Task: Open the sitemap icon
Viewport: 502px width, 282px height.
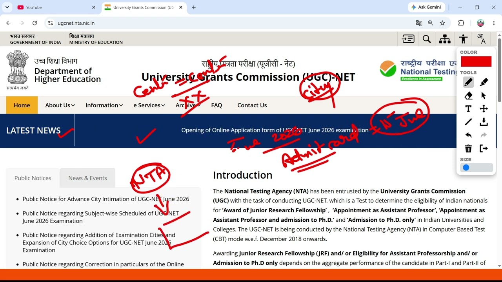Action: point(445,39)
